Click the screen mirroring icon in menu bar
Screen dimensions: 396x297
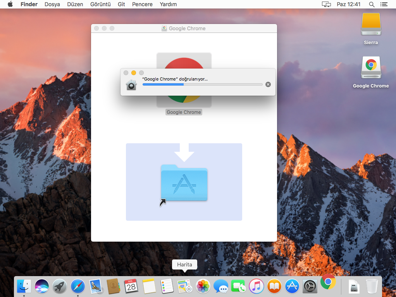click(326, 4)
